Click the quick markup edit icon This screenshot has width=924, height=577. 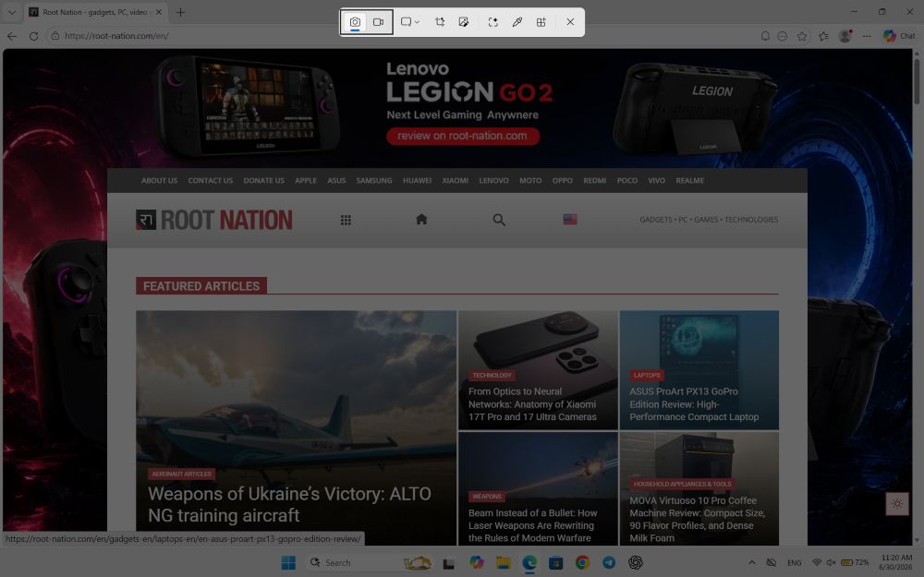coord(464,22)
